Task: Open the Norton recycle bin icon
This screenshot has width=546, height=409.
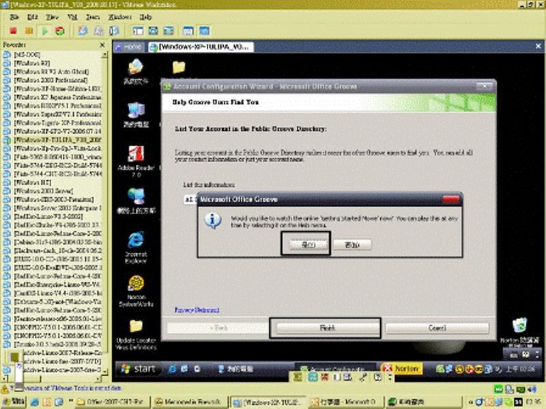Action: click(520, 326)
